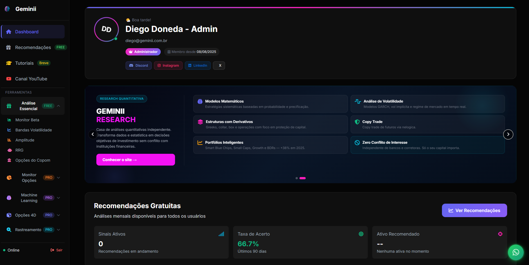Click the Conhecer o site button
Image resolution: width=529 pixels, height=265 pixels.
pos(135,160)
